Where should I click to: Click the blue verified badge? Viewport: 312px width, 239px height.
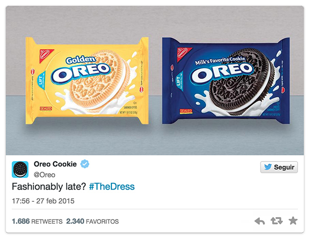click(x=85, y=164)
